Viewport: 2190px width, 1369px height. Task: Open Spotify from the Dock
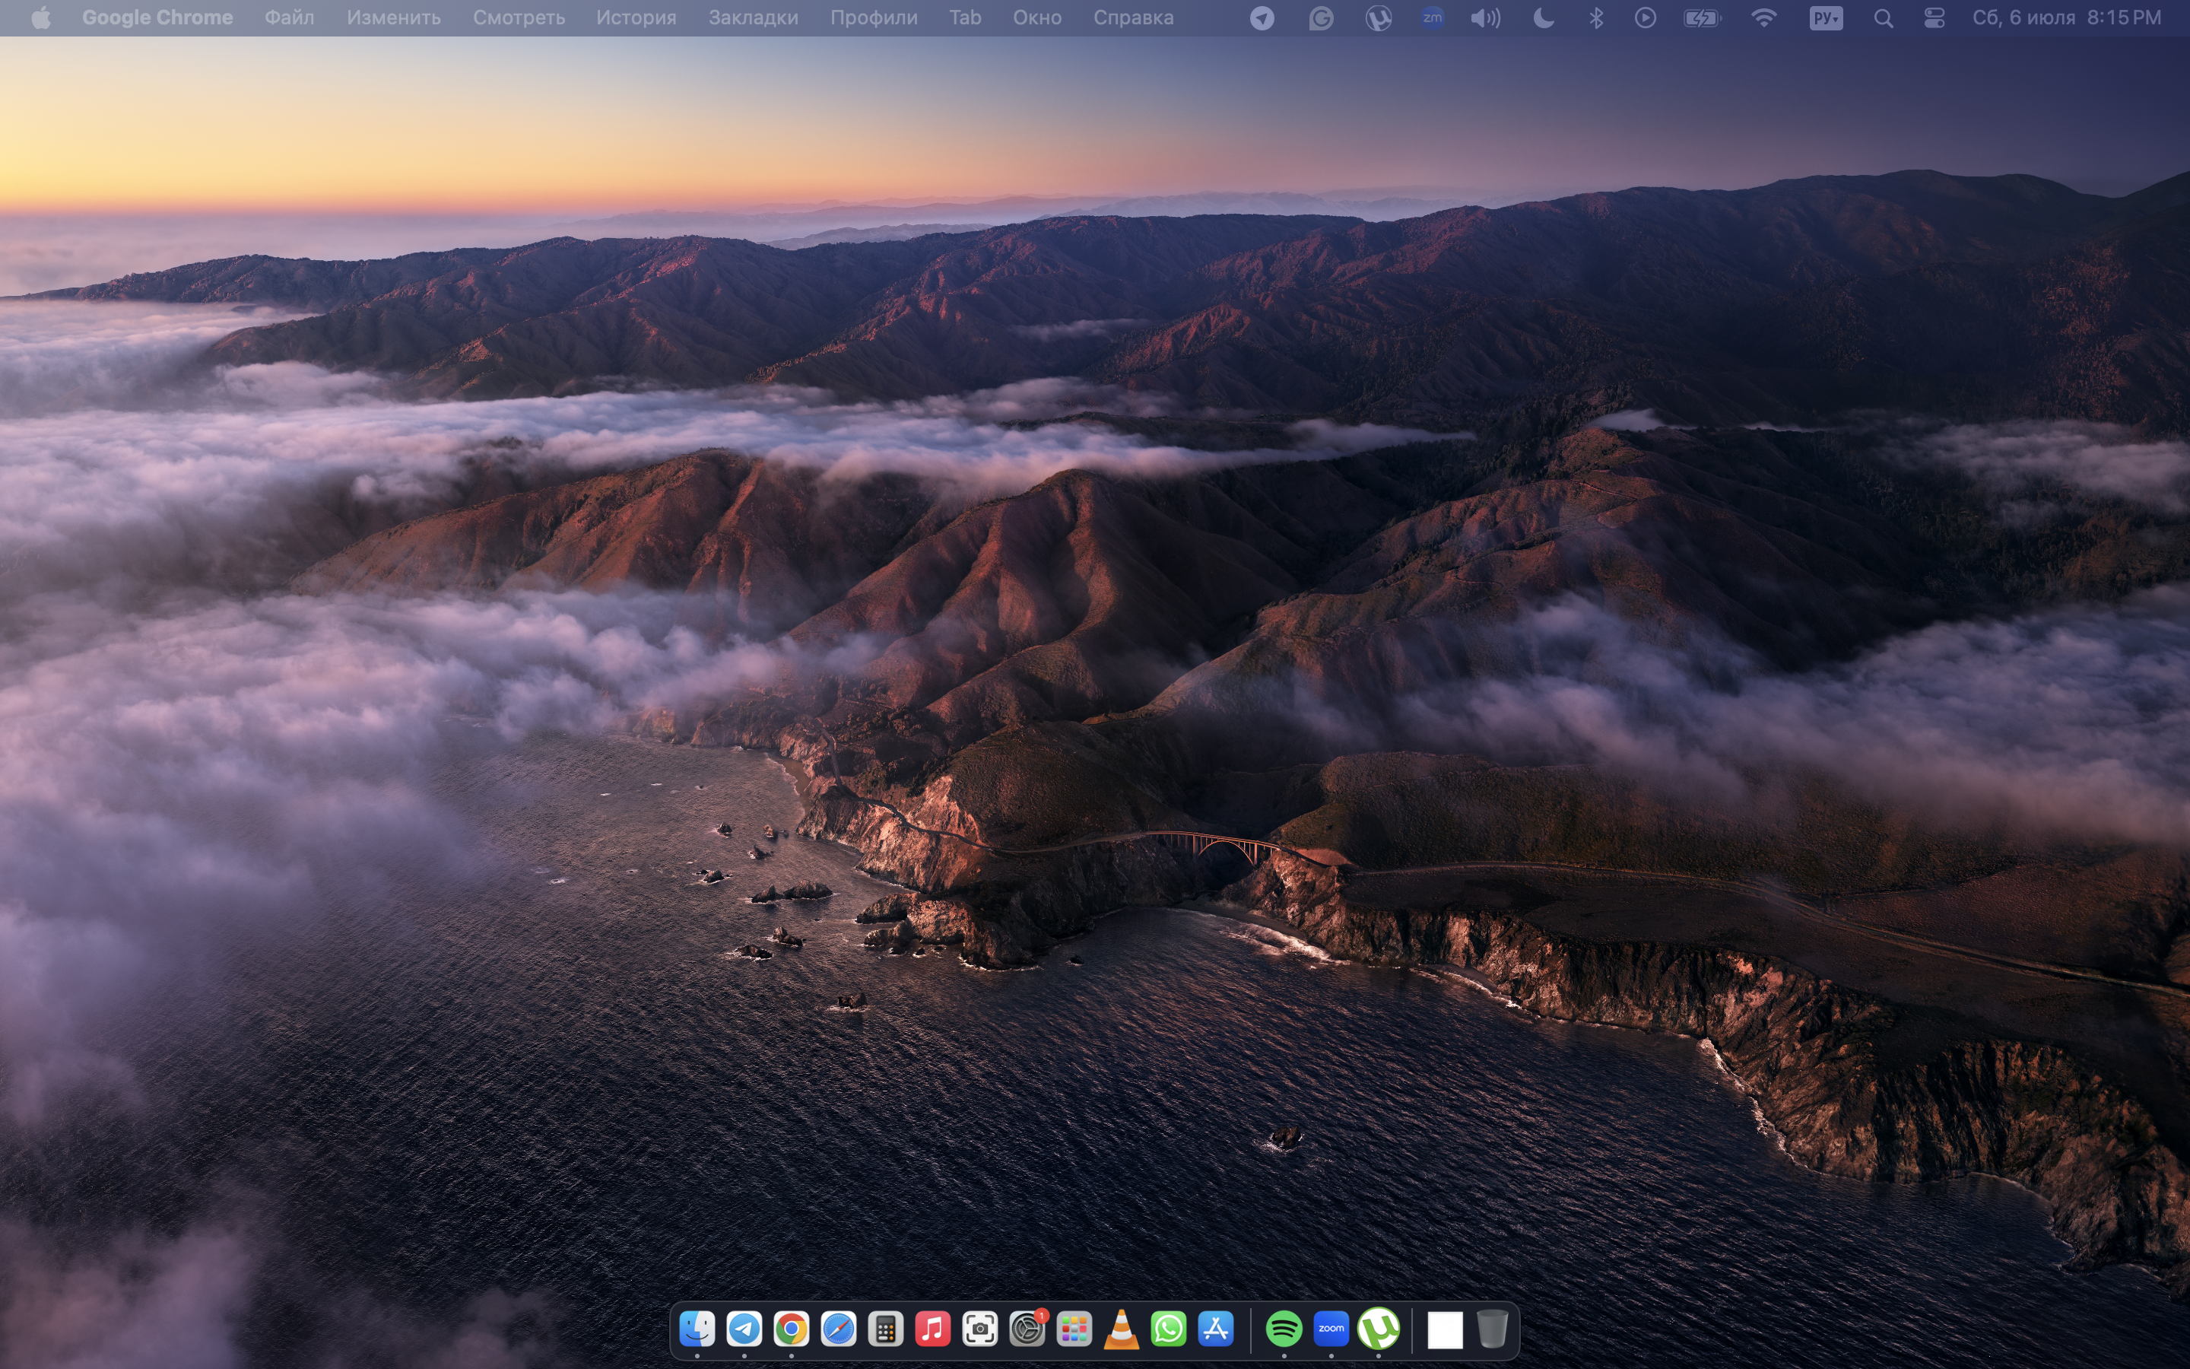(x=1284, y=1329)
